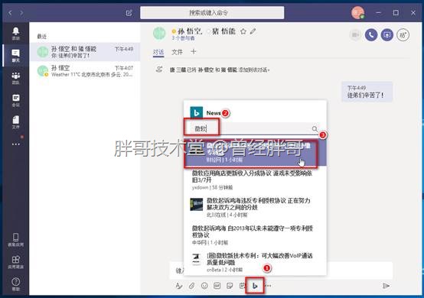
Task: Send the message with arrow icon
Action: 386,286
